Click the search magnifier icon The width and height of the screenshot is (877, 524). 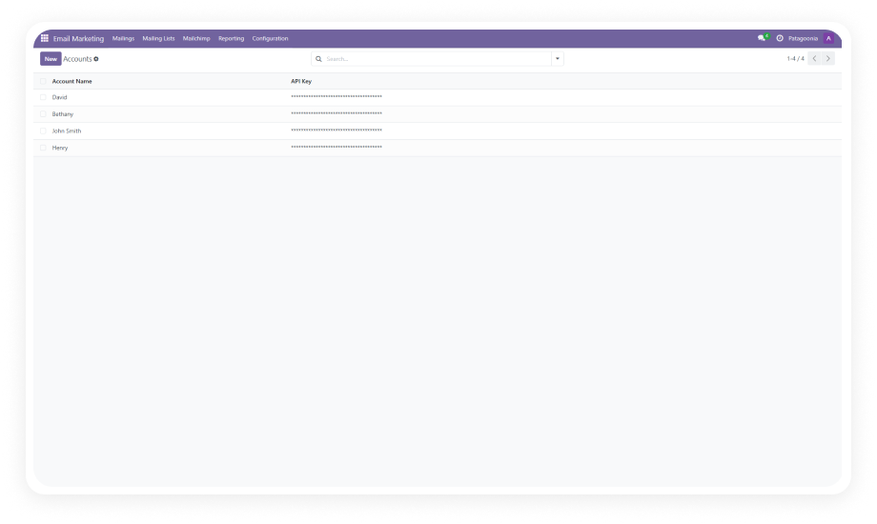318,59
